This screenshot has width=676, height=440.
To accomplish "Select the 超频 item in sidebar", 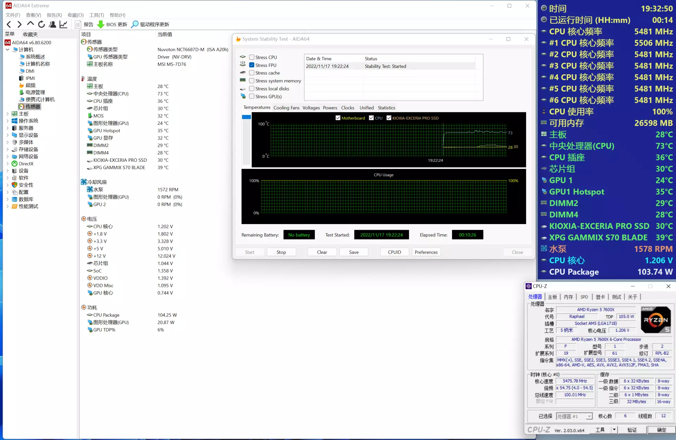I will pos(30,85).
